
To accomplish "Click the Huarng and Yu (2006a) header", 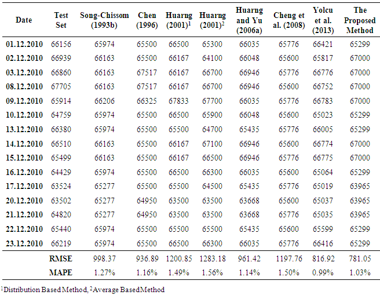I will [250, 20].
